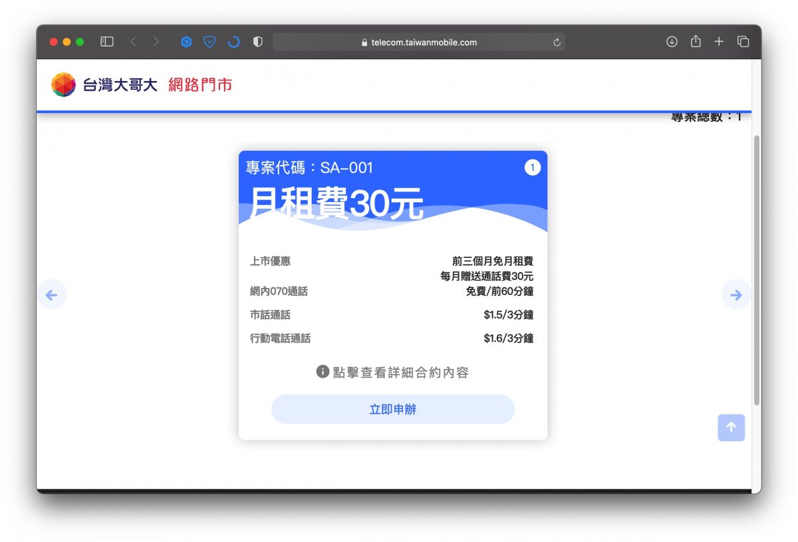798x542 pixels.
Task: Click $1.6/3分鐘 rate value
Action: [509, 339]
